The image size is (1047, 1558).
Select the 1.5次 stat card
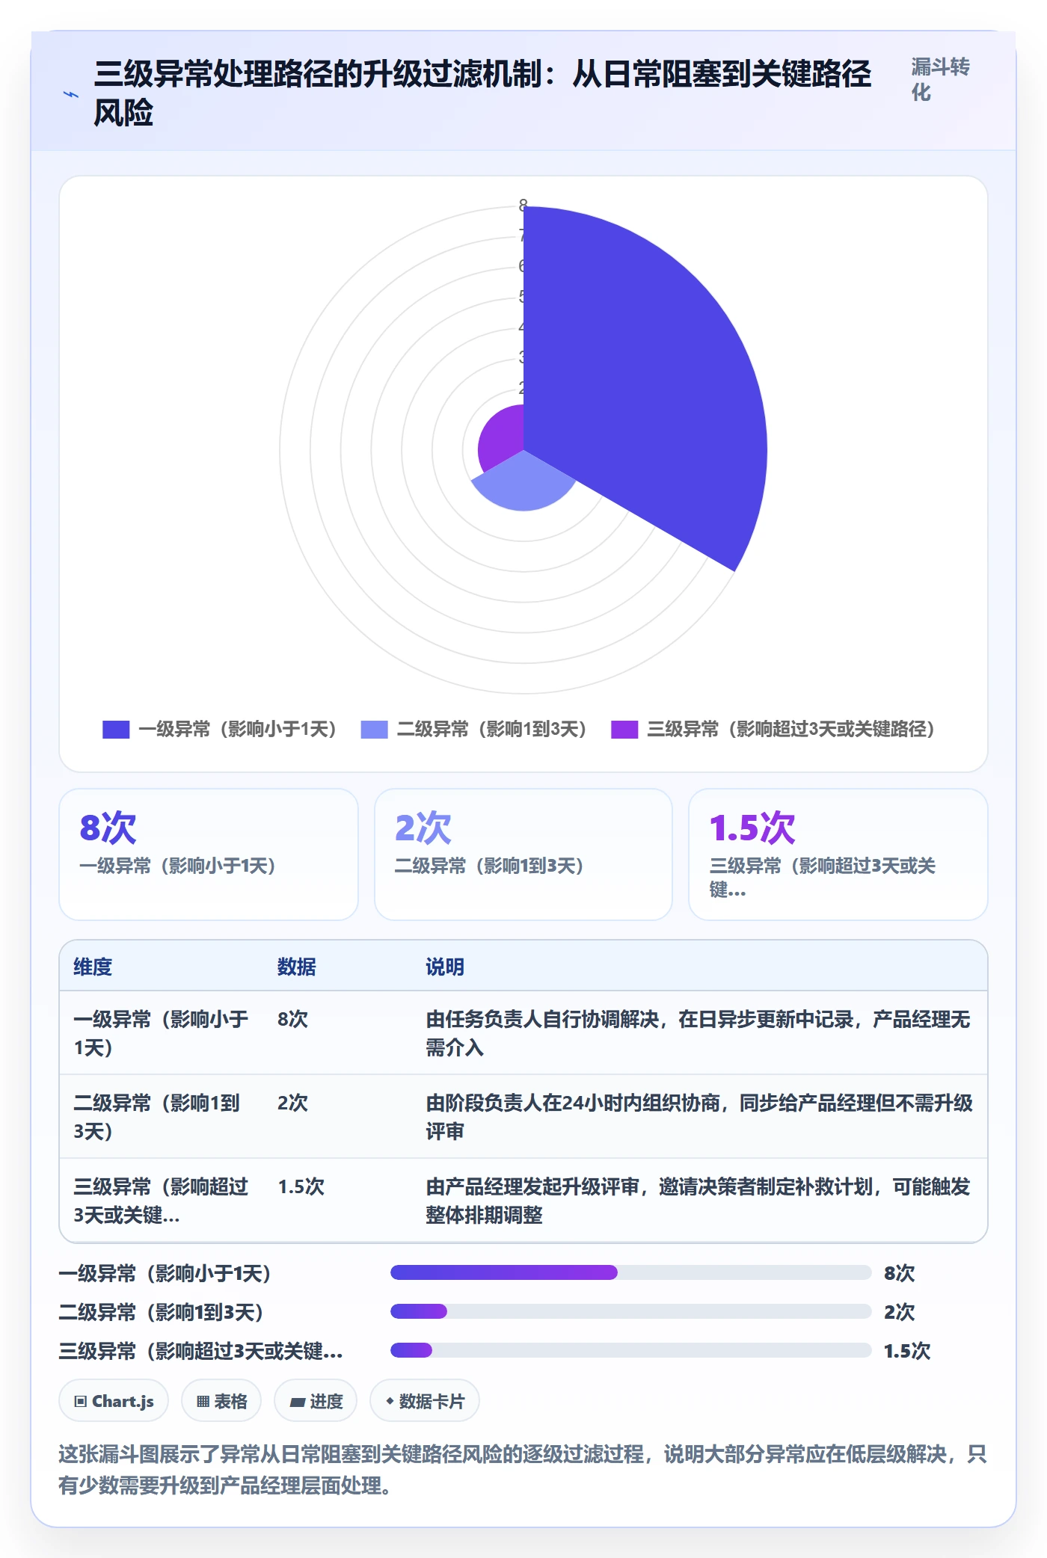pyautogui.click(x=838, y=855)
